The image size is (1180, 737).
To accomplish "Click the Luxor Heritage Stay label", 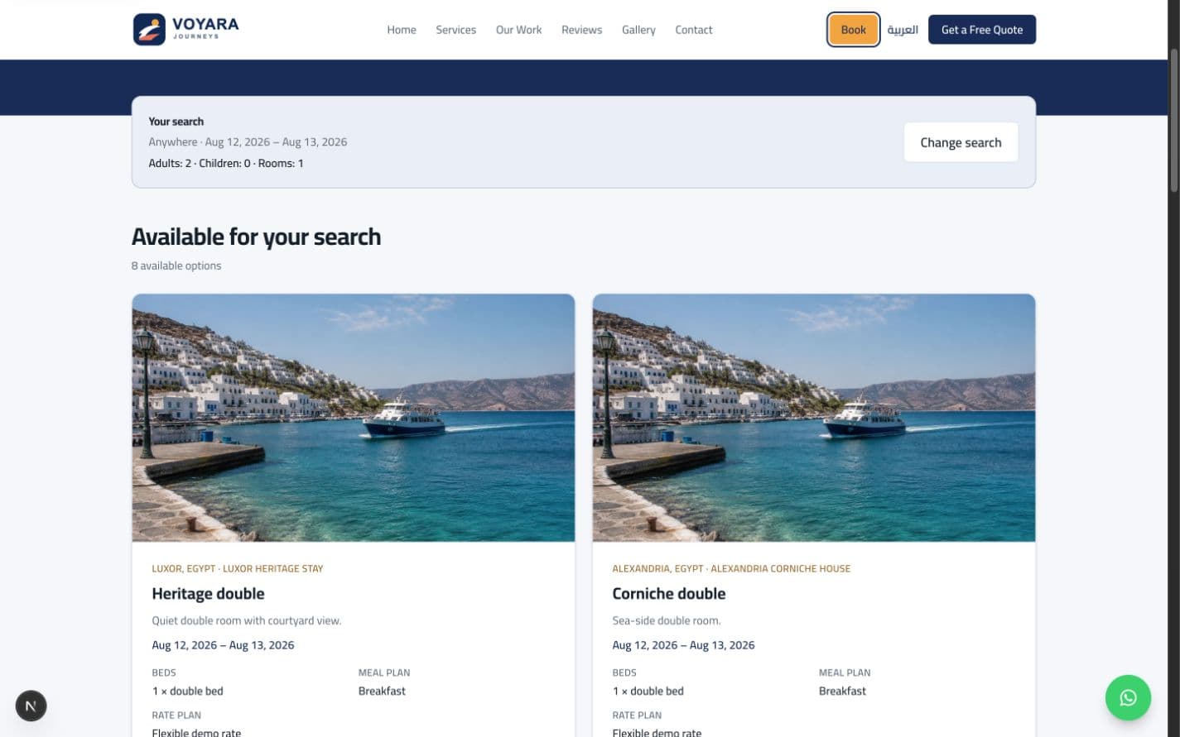I will [x=272, y=569].
